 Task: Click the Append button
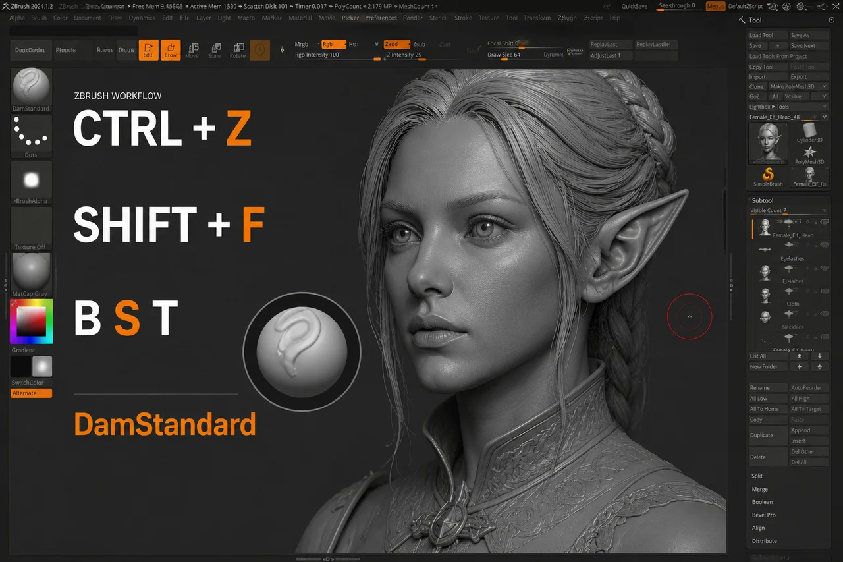(x=809, y=430)
